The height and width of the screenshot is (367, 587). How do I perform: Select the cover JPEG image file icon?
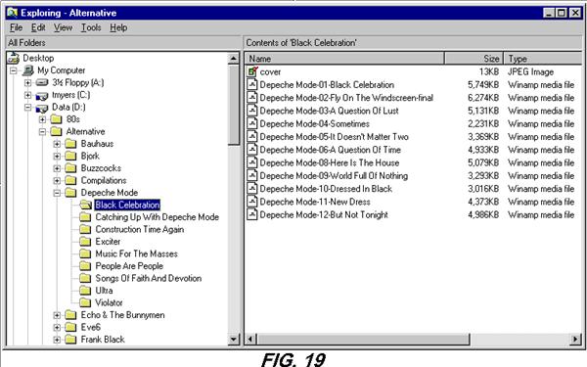click(x=252, y=71)
